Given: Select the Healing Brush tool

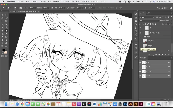Looking at the screenshot, I should [6, 24].
